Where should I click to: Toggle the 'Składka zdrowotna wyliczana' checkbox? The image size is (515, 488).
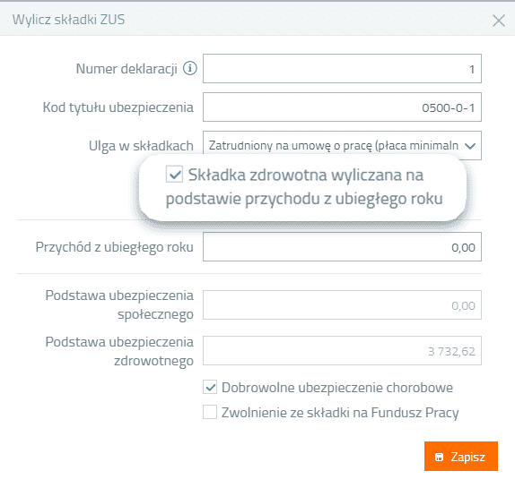click(174, 174)
